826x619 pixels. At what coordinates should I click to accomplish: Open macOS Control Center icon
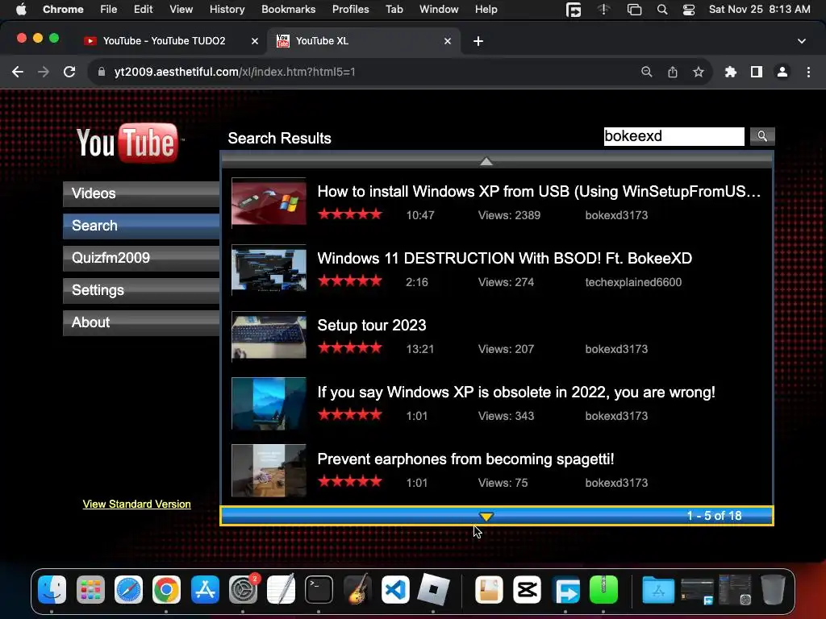click(x=689, y=10)
